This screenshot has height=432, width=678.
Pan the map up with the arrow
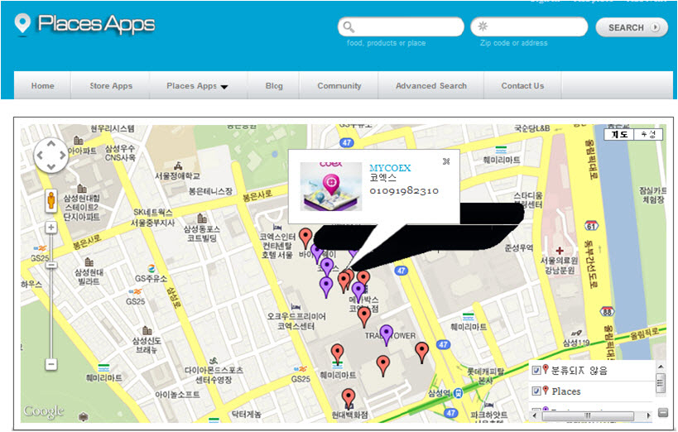tap(51, 145)
